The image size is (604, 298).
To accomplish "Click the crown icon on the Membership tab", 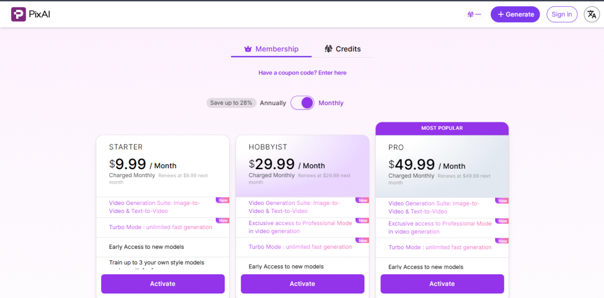I will pos(248,49).
